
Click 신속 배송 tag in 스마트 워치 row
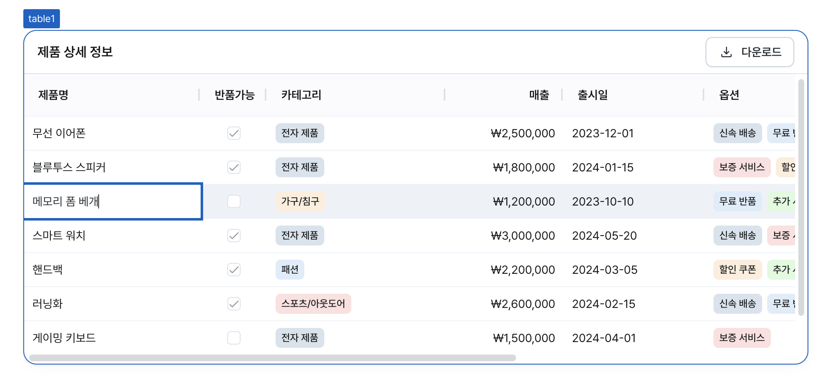point(738,236)
